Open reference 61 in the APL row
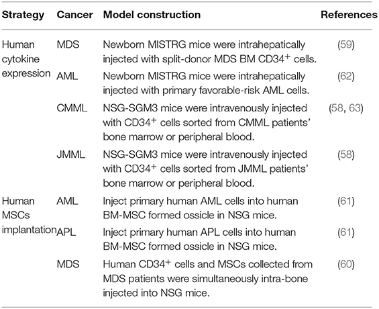The height and width of the screenshot is (309, 379). [346, 232]
